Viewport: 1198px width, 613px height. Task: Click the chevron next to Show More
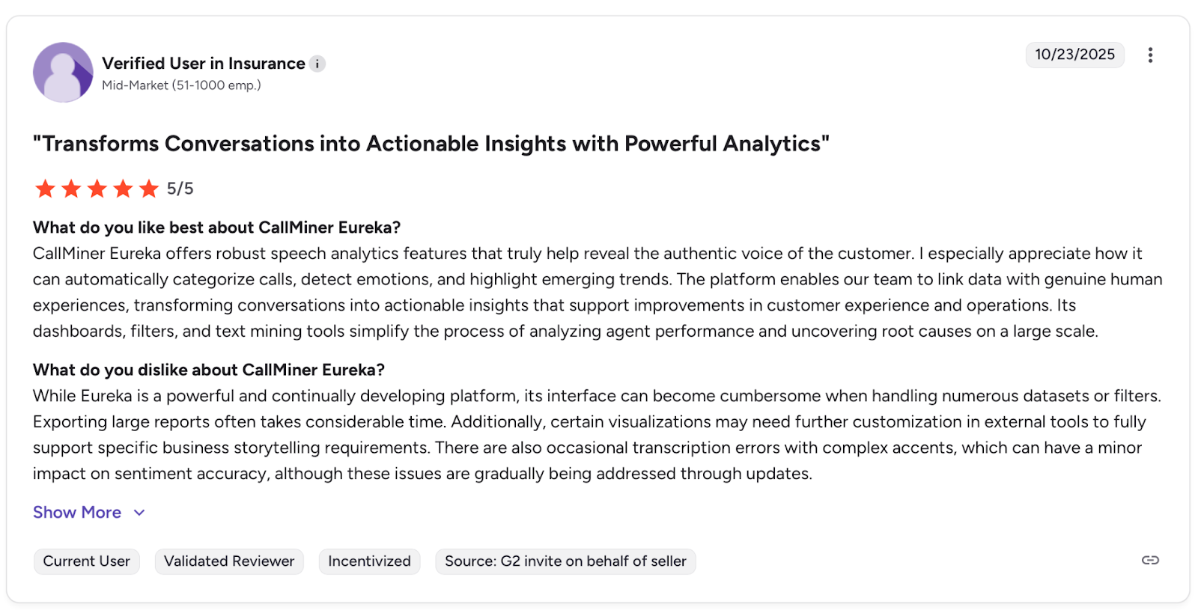139,513
